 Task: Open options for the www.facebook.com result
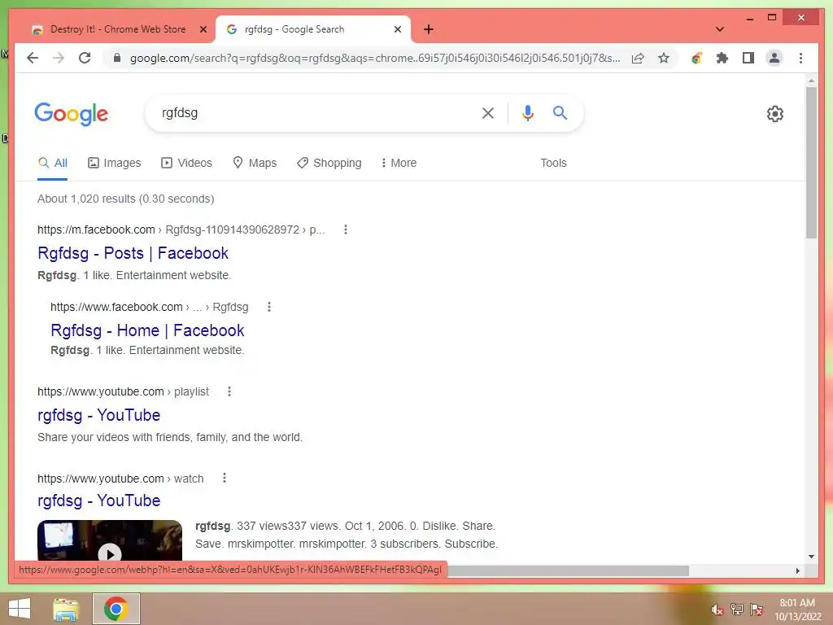(x=268, y=307)
